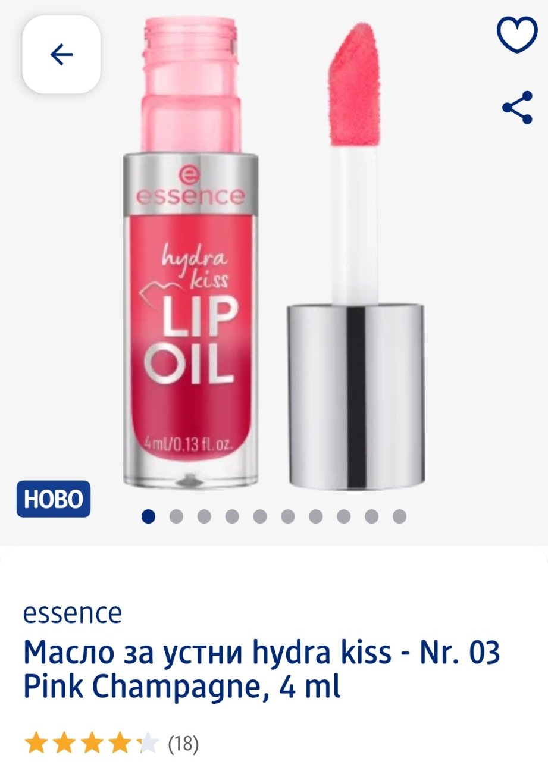Show the first gallery image dot
The height and width of the screenshot is (777, 548).
coord(148,516)
